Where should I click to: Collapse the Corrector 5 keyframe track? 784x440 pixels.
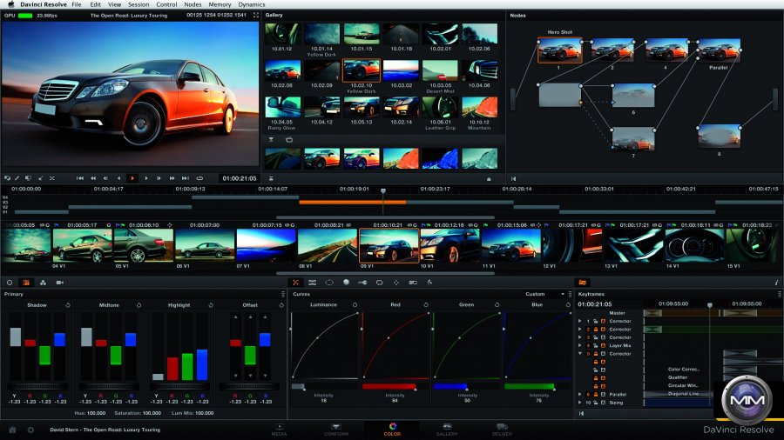pos(580,354)
